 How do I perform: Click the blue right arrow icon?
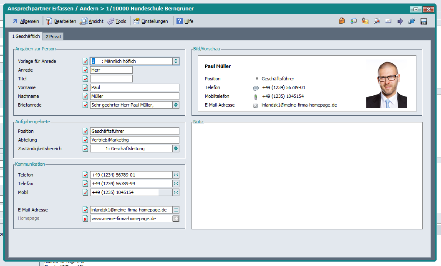pos(400,21)
